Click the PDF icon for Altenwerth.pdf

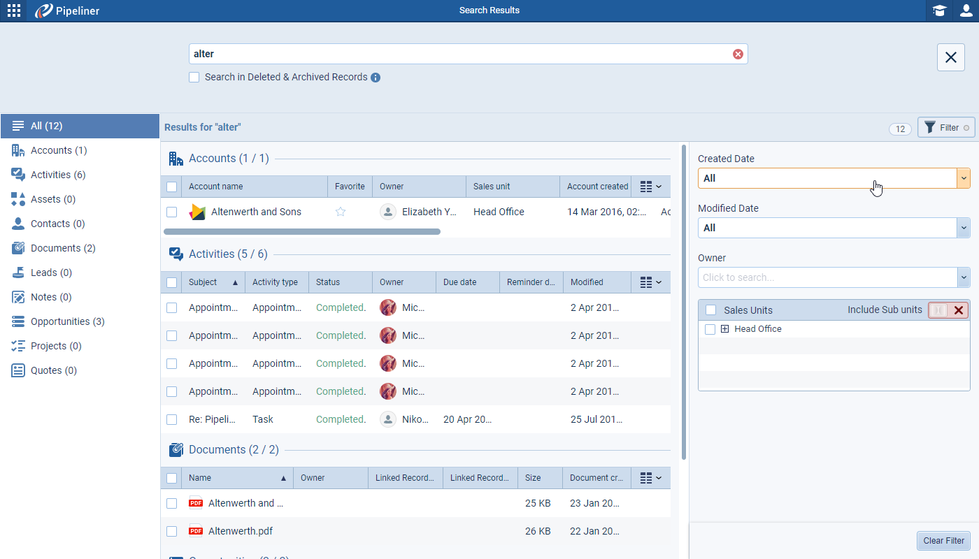(196, 531)
